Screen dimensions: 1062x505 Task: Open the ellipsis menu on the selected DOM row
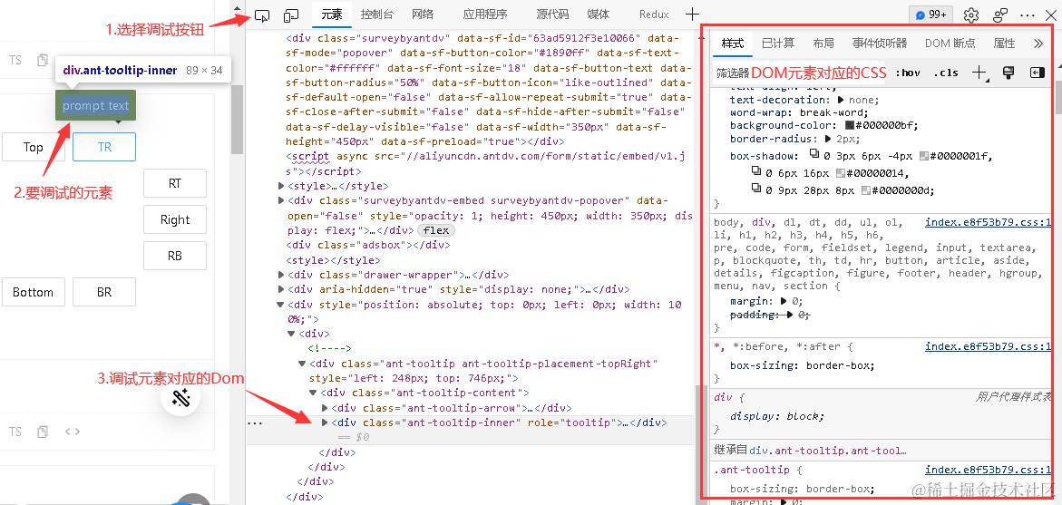coord(255,423)
